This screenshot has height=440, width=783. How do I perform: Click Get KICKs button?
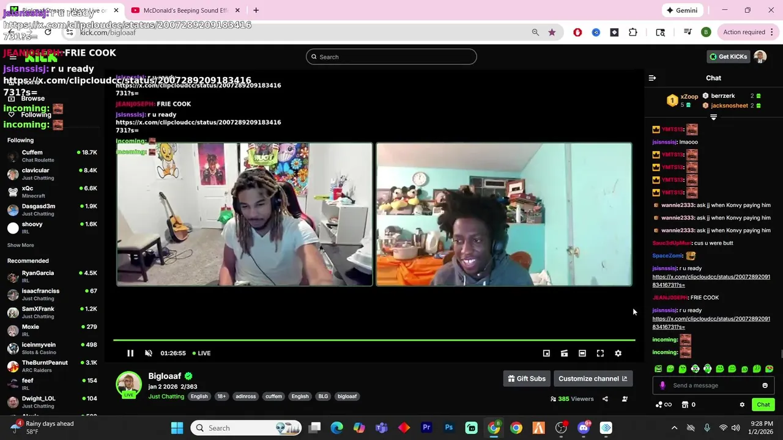[x=728, y=57]
